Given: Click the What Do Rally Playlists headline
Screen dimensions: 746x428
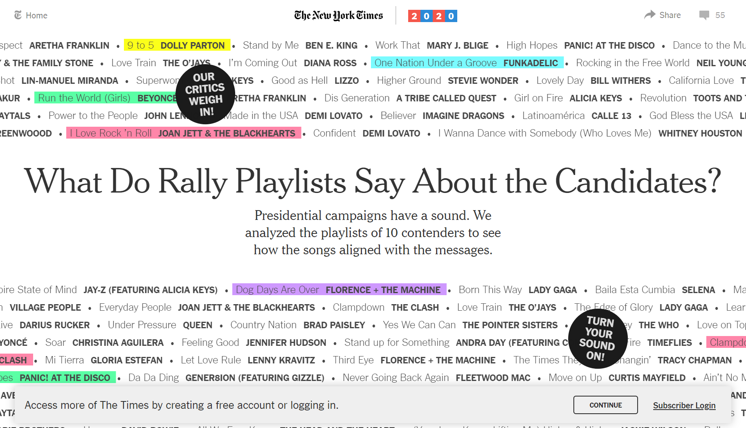Looking at the screenshot, I should pyautogui.click(x=373, y=181).
